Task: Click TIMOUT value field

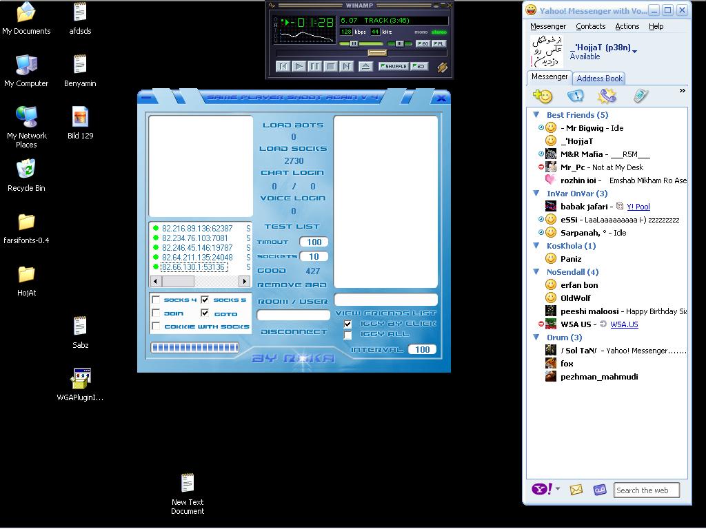Action: 314,242
